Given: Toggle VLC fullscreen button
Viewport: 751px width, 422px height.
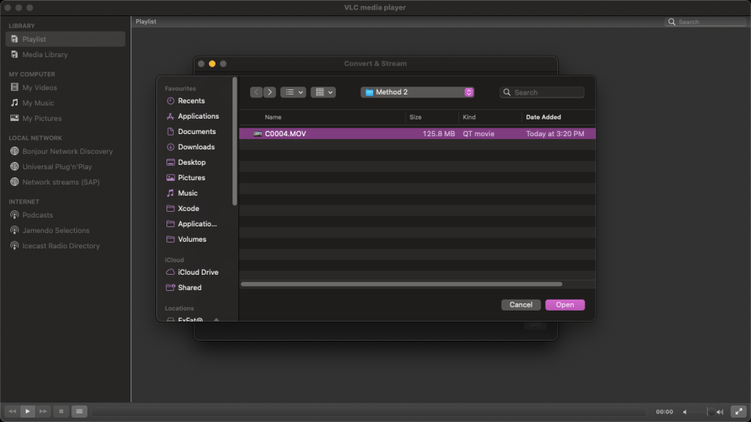Looking at the screenshot, I should coord(739,412).
